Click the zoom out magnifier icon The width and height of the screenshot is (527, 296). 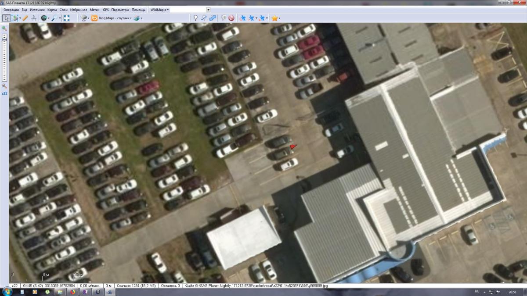click(x=4, y=86)
